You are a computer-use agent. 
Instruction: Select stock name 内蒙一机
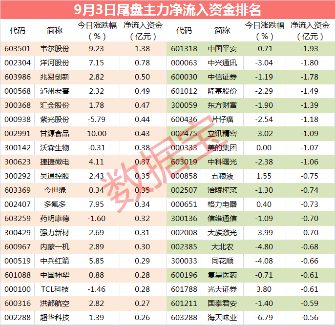click(55, 246)
